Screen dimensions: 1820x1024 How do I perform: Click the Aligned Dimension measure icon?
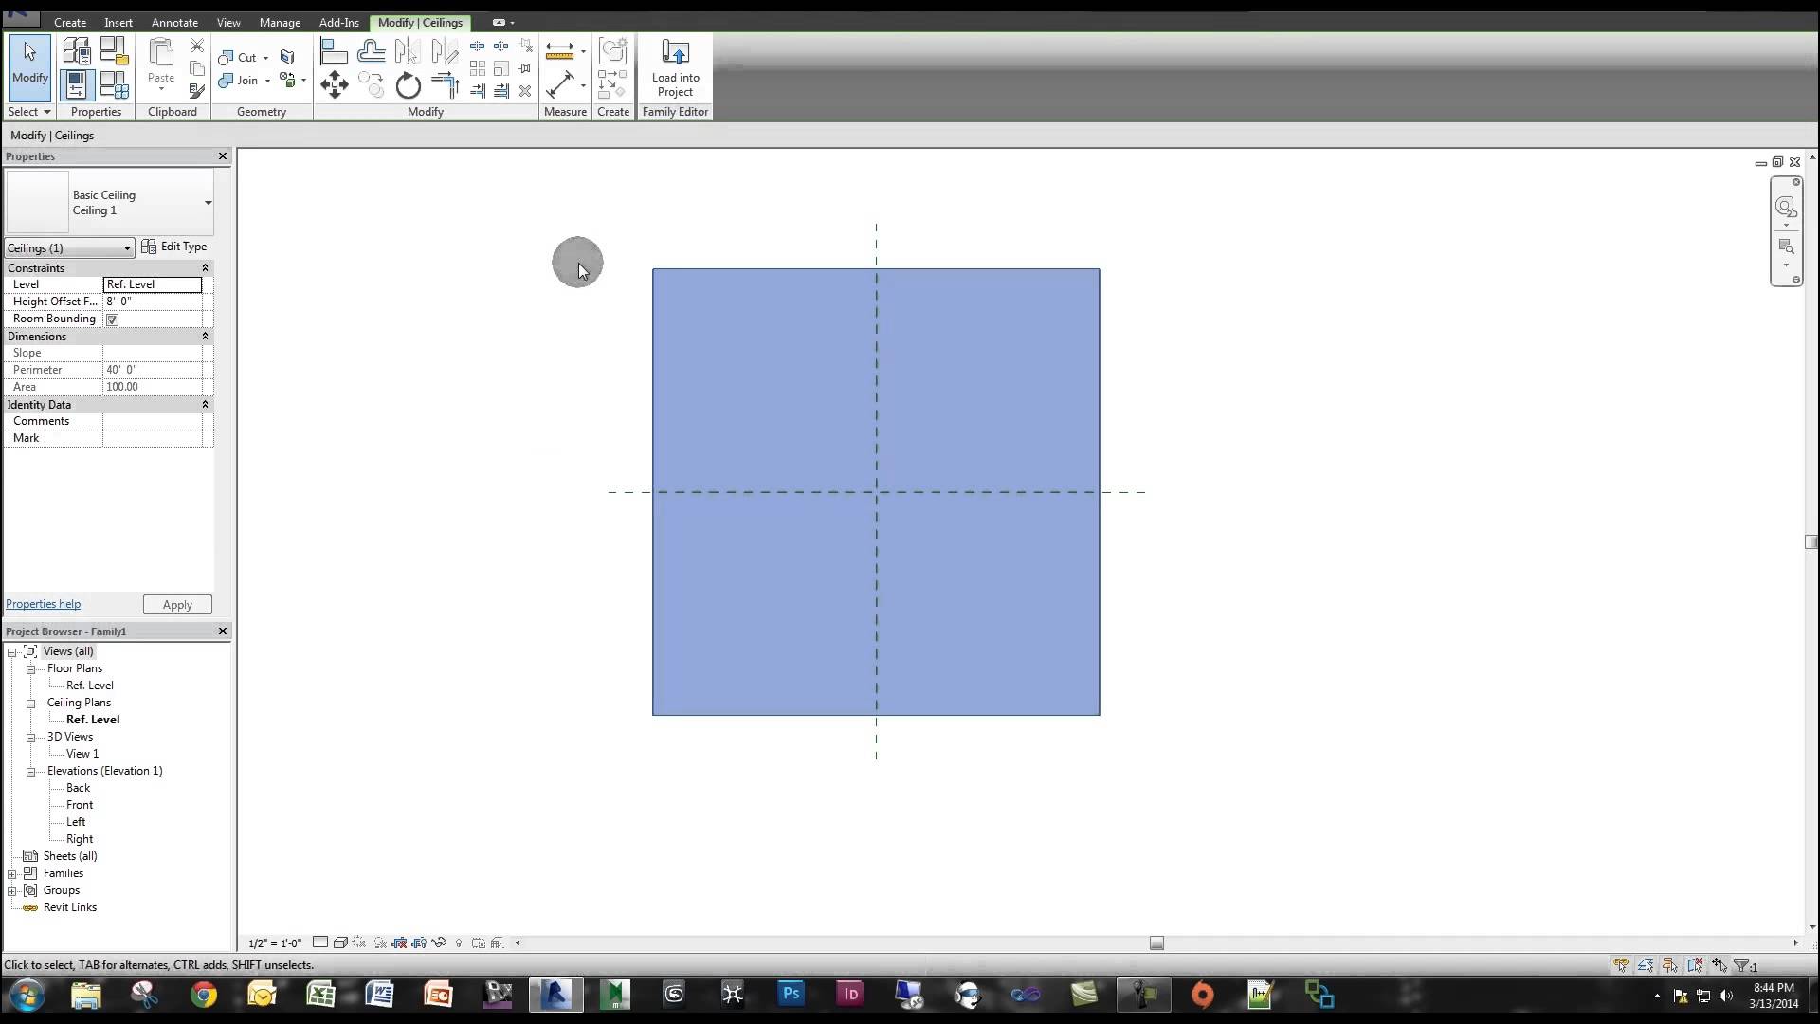560,85
